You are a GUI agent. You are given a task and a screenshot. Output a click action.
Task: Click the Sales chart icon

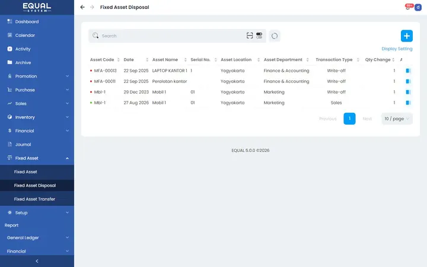pyautogui.click(x=9, y=103)
